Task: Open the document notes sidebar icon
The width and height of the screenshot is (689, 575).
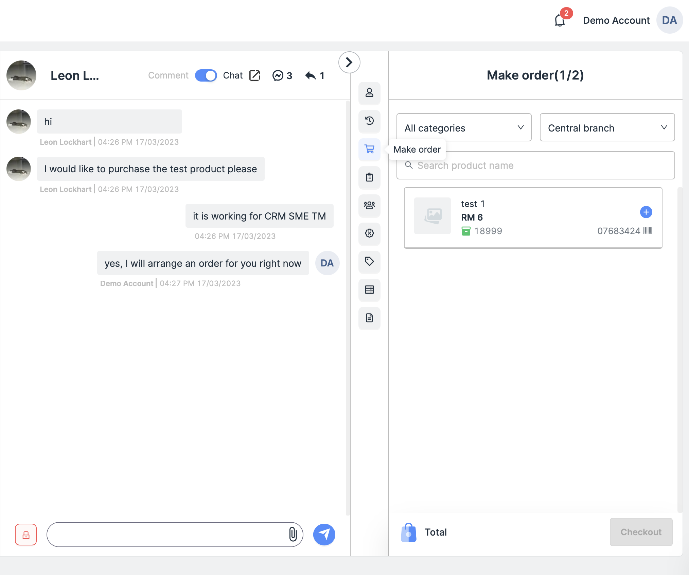Action: tap(369, 318)
